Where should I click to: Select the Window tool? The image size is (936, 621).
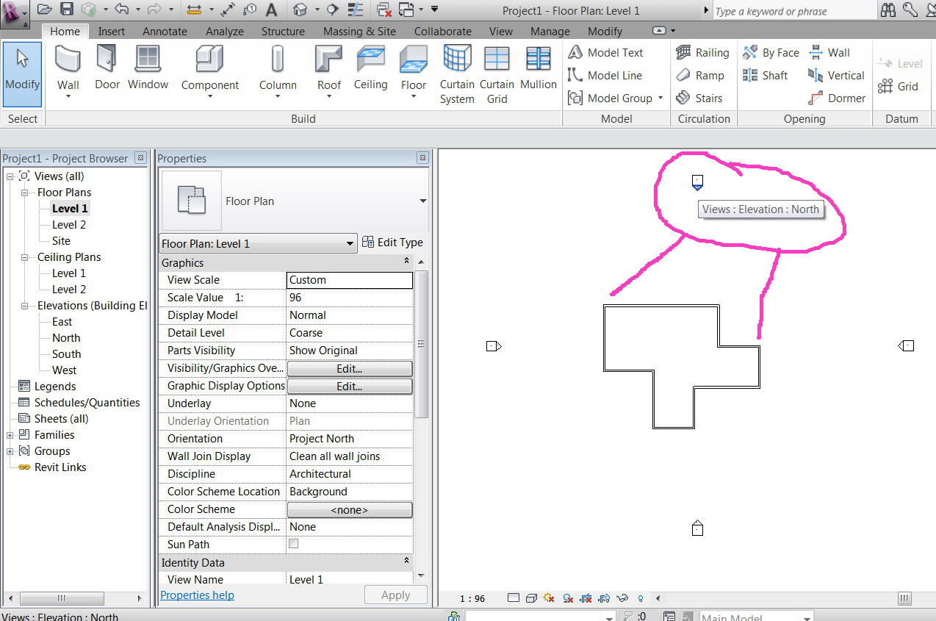(148, 68)
